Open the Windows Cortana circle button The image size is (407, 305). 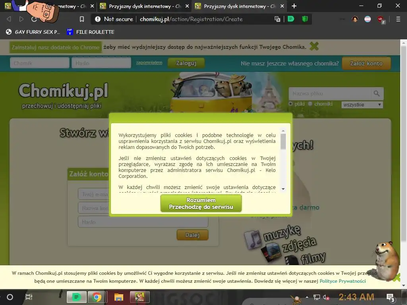10,297
